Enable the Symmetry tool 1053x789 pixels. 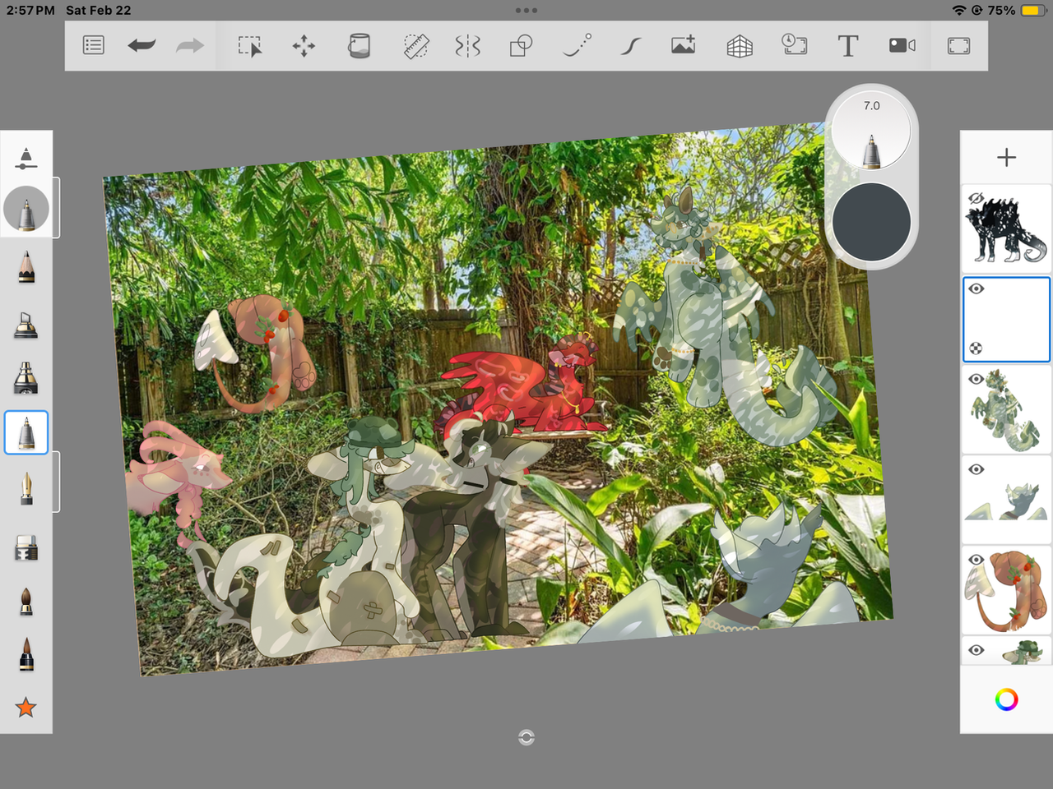pos(468,45)
